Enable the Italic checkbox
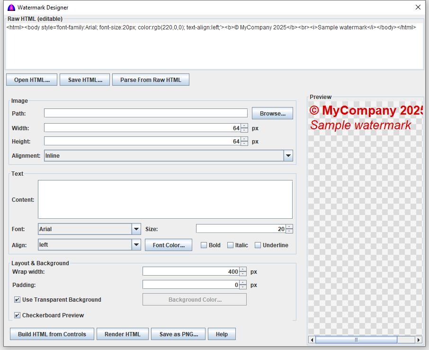429x350 pixels. coord(230,245)
